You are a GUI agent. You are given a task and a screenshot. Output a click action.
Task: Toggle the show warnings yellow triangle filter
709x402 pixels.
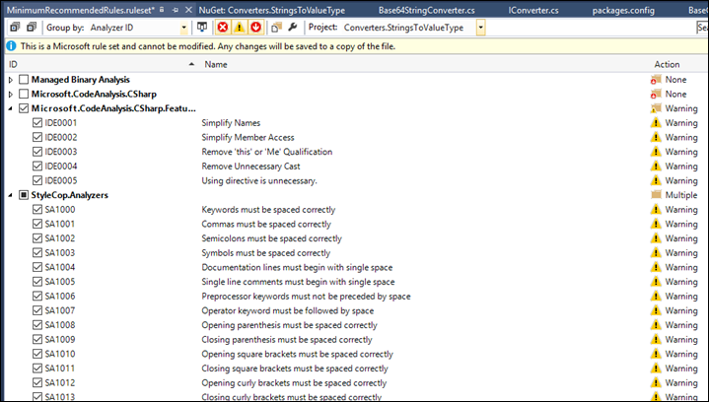[x=239, y=28]
